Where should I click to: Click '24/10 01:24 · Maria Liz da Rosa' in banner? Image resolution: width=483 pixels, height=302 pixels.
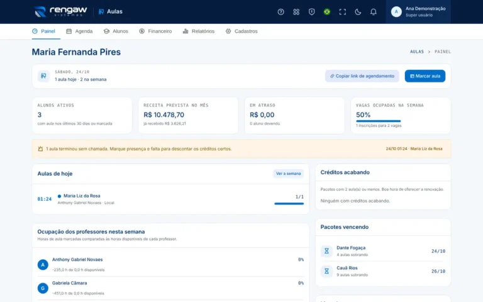click(414, 149)
